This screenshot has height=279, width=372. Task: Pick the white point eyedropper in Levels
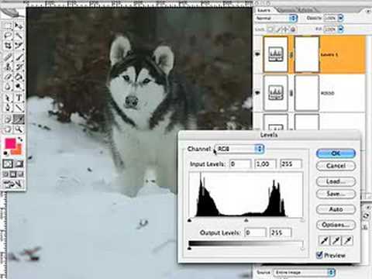347,241
